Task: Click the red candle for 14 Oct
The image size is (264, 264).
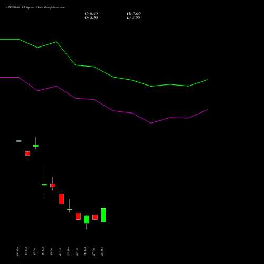Action: pyautogui.click(x=27, y=153)
